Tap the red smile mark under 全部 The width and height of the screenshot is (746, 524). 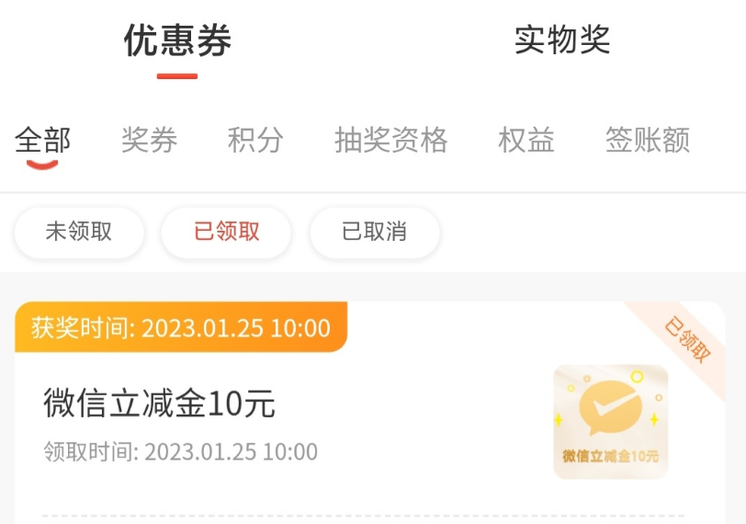[x=42, y=165]
